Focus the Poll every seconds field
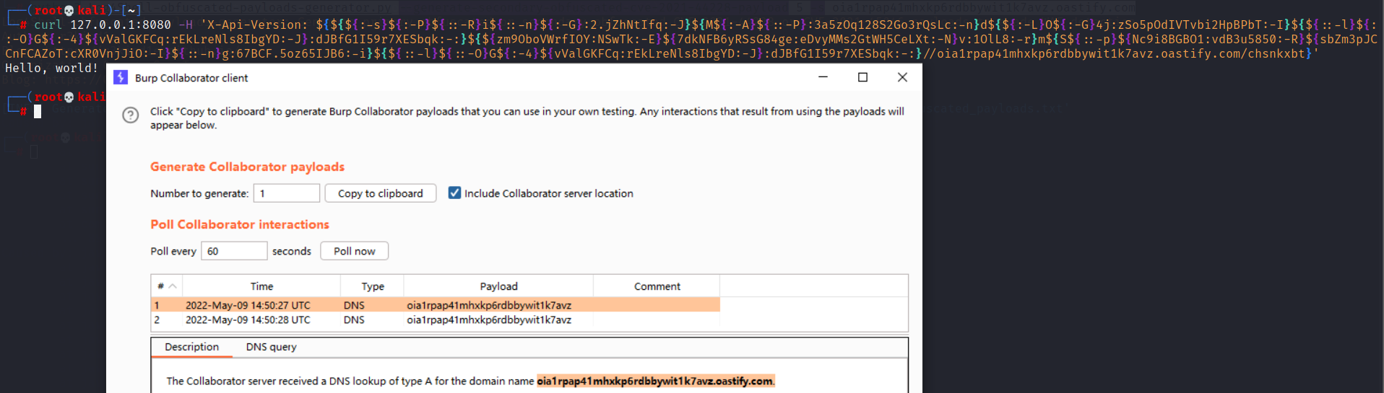The width and height of the screenshot is (1384, 393). (234, 251)
